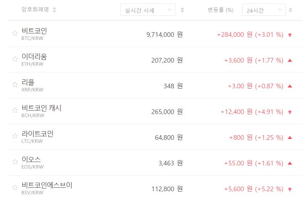The height and width of the screenshot is (200, 303).
Task: Click the red triangle on the 라이트코인 row
Action: (290, 137)
